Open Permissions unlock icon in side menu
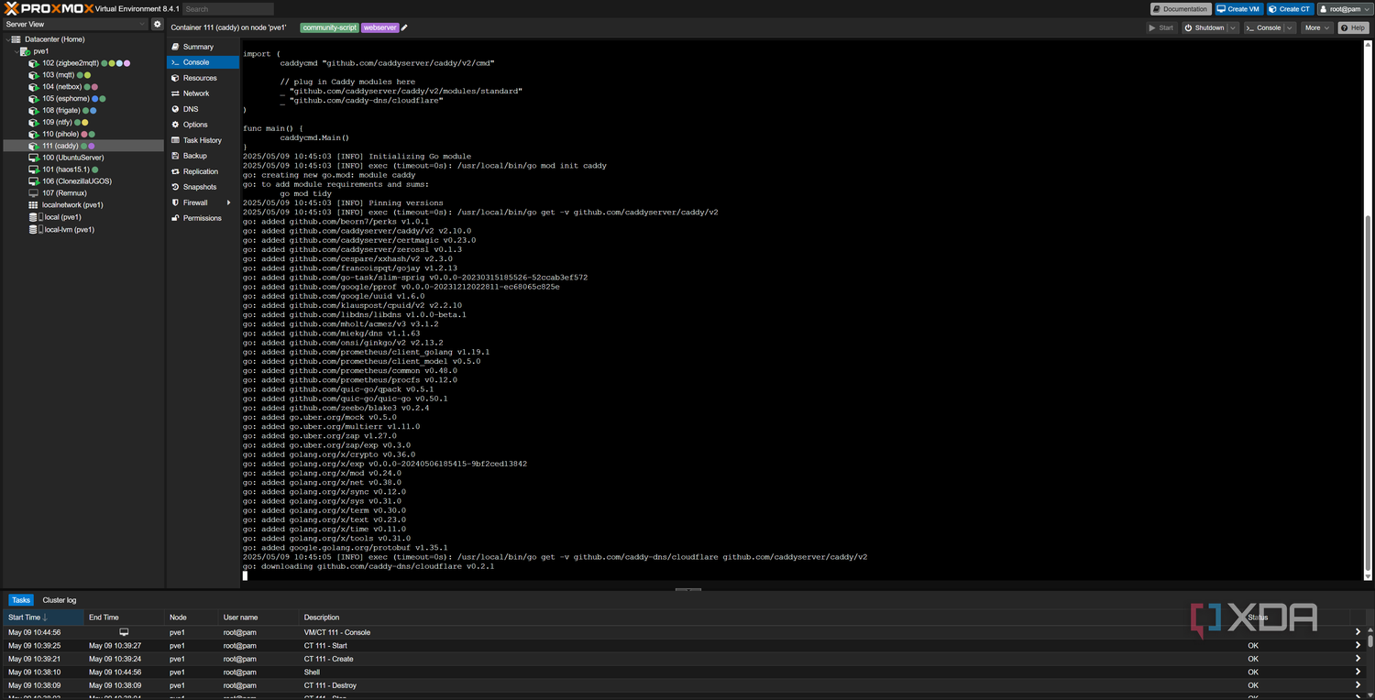 point(175,218)
